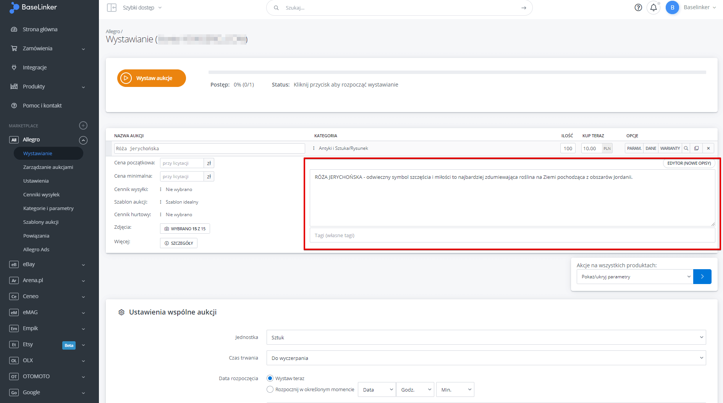Image resolution: width=723 pixels, height=403 pixels.
Task: Open Zarządzanie aukcjami
Action: point(48,167)
